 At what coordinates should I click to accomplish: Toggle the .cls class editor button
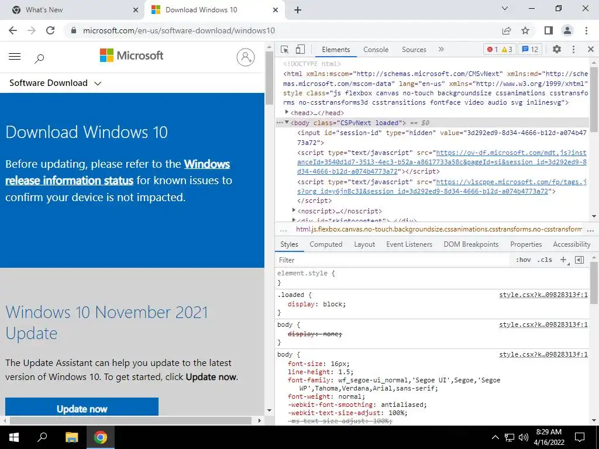pyautogui.click(x=545, y=260)
